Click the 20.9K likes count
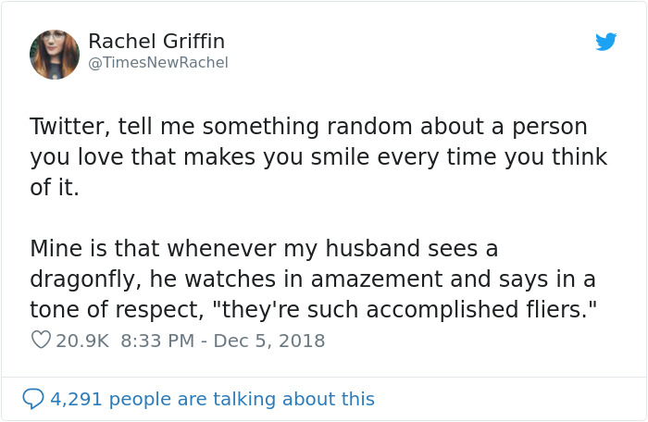648x422 pixels. point(83,341)
